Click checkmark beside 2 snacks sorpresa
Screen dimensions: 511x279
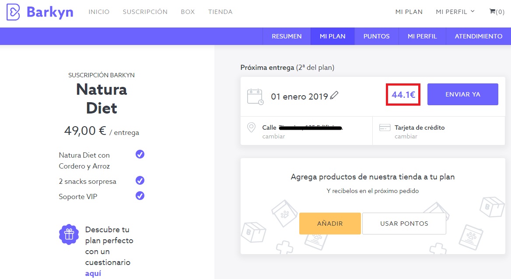(x=140, y=180)
